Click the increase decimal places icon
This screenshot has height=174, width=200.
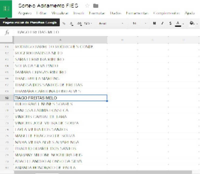point(79,23)
